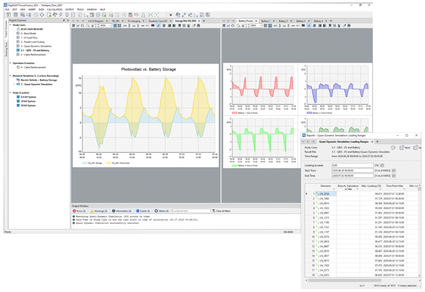Toggle the highlighted curve-fill button in Battery Power toolbar
The height and width of the screenshot is (292, 425).
(309, 26)
